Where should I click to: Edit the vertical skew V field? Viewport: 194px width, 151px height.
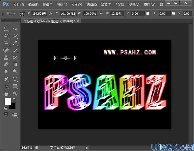tap(187, 14)
